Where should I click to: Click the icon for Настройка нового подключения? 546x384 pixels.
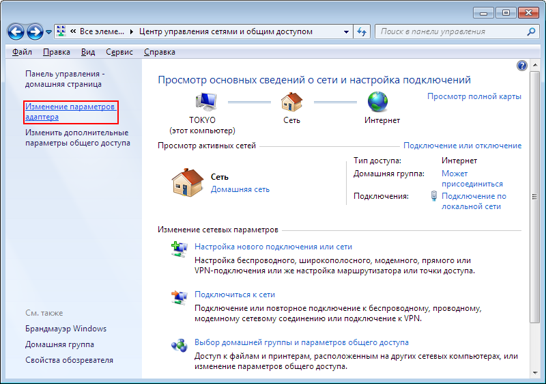point(179,249)
